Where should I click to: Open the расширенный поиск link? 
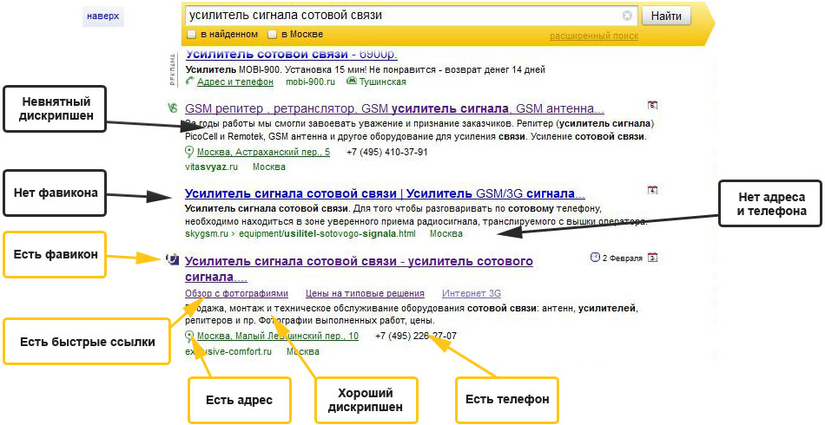tap(593, 36)
